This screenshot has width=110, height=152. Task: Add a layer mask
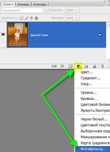[x=70, y=66]
